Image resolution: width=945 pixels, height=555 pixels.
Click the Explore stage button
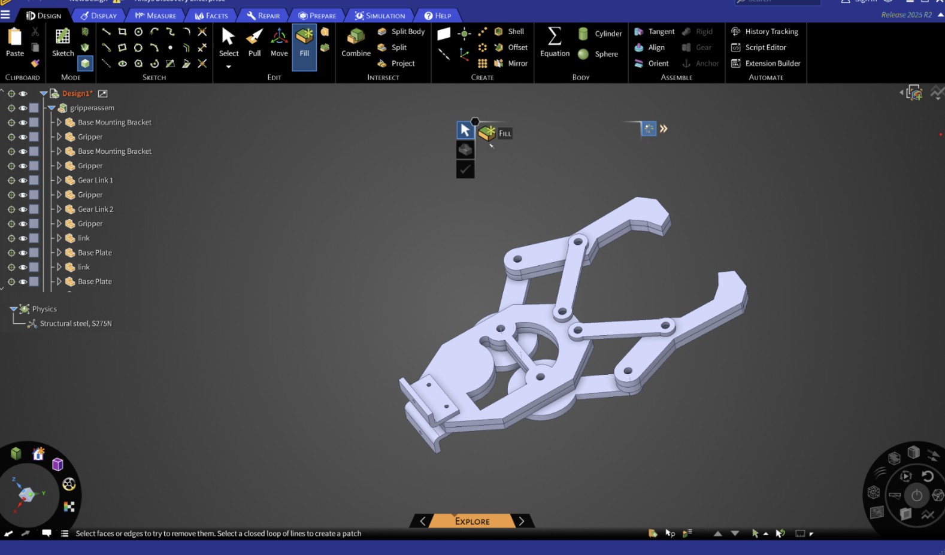(x=472, y=521)
